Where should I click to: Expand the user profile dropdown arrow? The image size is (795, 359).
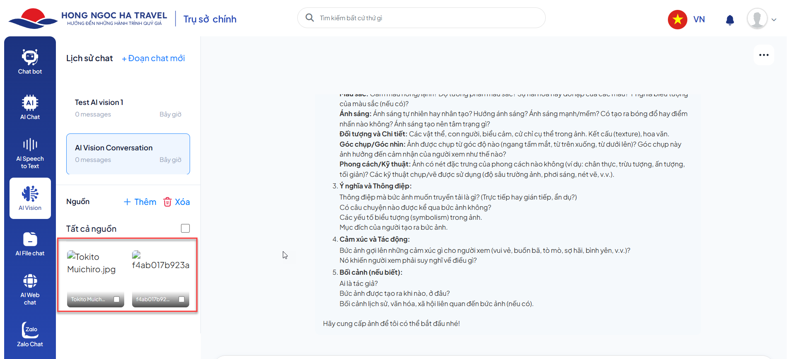point(774,20)
